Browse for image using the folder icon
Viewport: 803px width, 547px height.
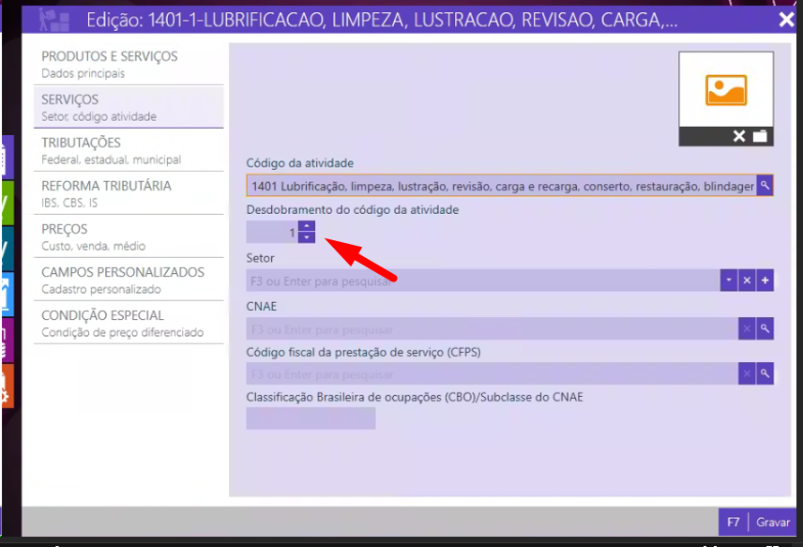pos(760,137)
